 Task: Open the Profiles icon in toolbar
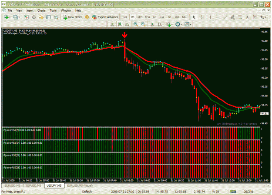click(x=15, y=17)
